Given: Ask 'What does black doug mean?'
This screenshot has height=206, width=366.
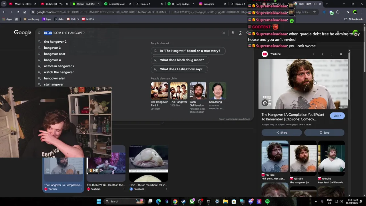Looking at the screenshot, I should 180,60.
